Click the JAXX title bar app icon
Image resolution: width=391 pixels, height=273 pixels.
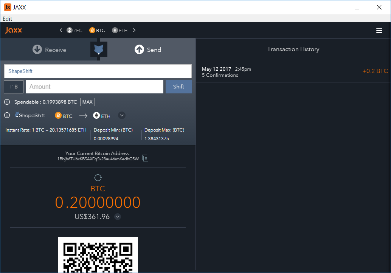pos(8,7)
